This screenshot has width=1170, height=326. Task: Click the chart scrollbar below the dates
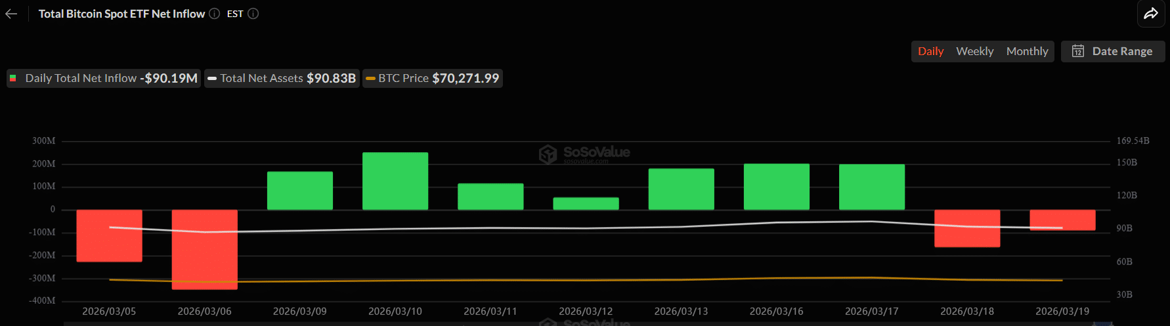pyautogui.click(x=584, y=323)
